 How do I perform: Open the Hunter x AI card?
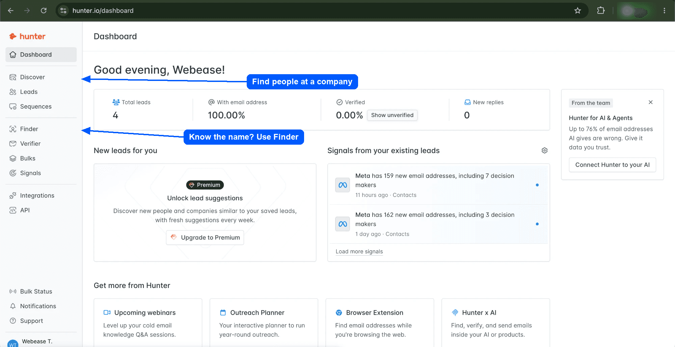[495, 323]
